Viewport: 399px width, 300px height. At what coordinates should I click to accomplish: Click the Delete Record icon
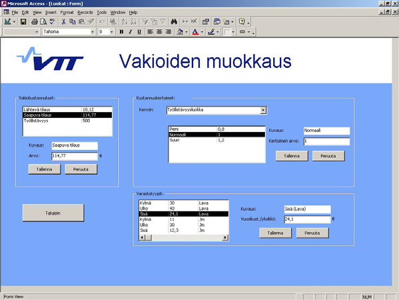194,21
